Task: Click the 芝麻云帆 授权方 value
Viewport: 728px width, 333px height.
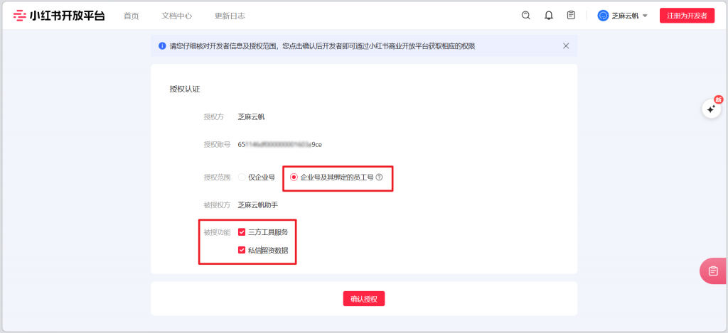Action: 251,117
